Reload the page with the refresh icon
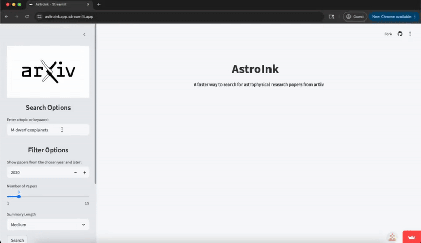421x243 pixels. click(x=27, y=17)
